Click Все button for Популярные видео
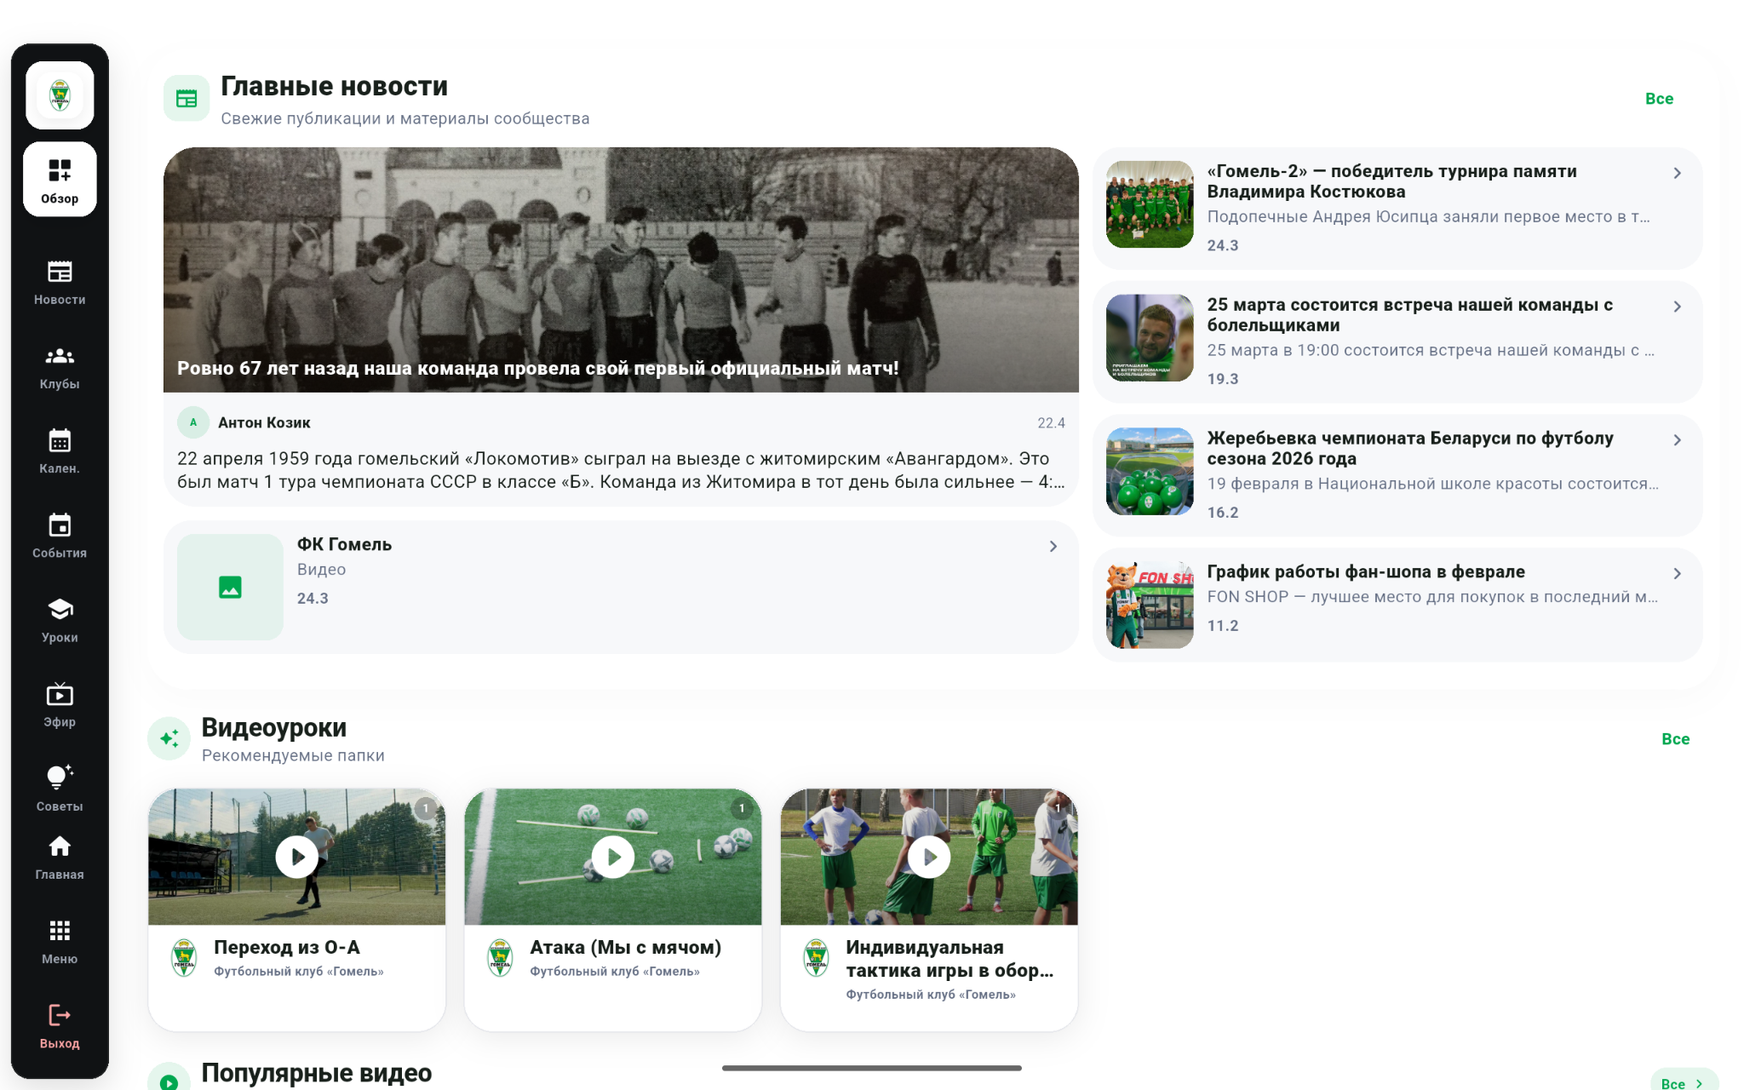Viewport: 1744px width, 1090px height. [1684, 1081]
